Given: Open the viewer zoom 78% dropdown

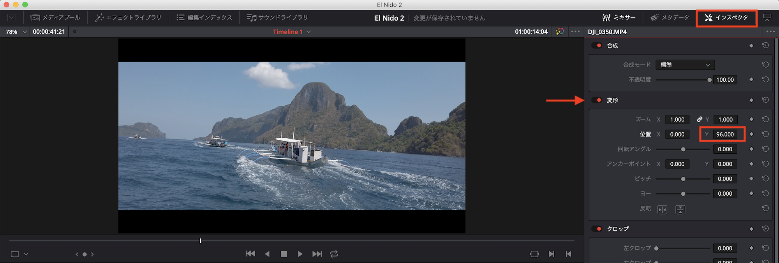Looking at the screenshot, I should [x=16, y=32].
